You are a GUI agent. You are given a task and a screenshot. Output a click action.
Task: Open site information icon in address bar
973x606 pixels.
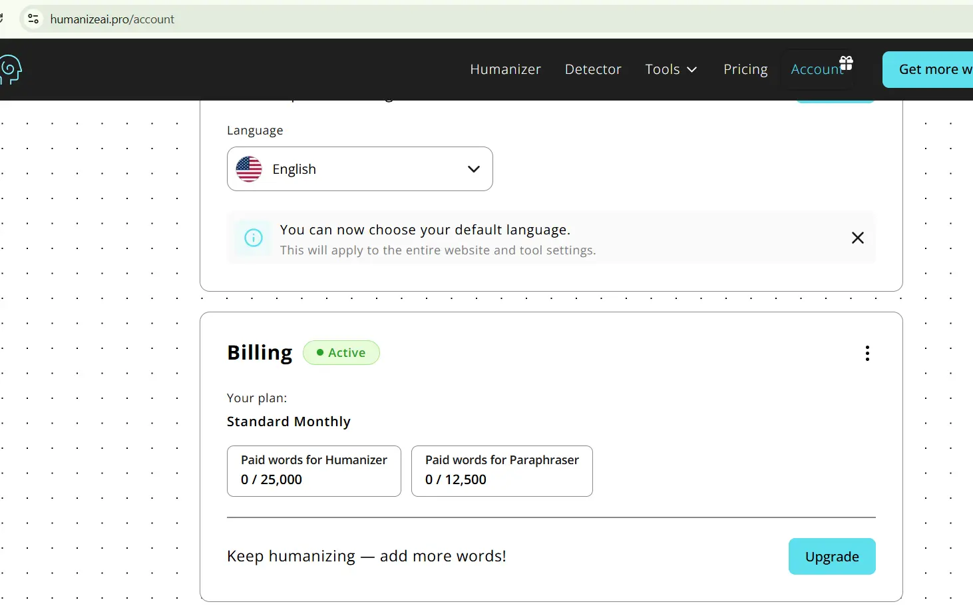pyautogui.click(x=33, y=19)
